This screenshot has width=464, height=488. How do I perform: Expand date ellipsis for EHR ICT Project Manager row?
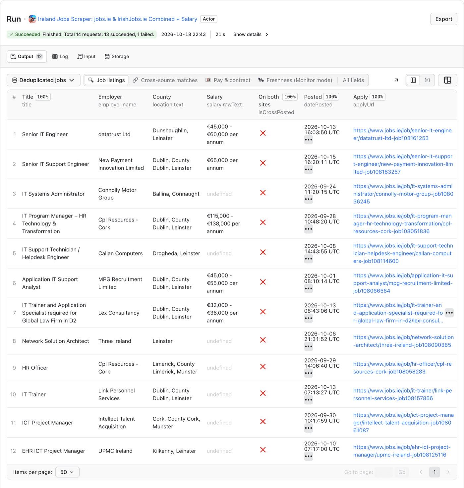point(308,457)
